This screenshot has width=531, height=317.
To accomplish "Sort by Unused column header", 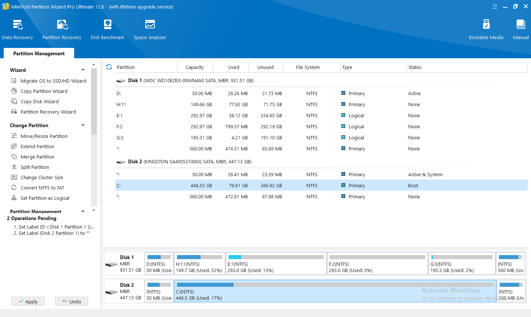I will coord(265,67).
